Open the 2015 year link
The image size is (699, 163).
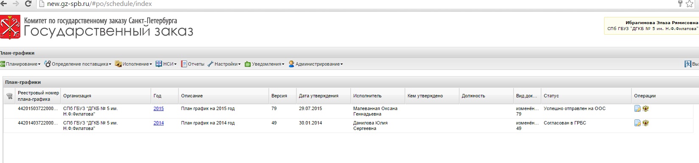pos(159,109)
